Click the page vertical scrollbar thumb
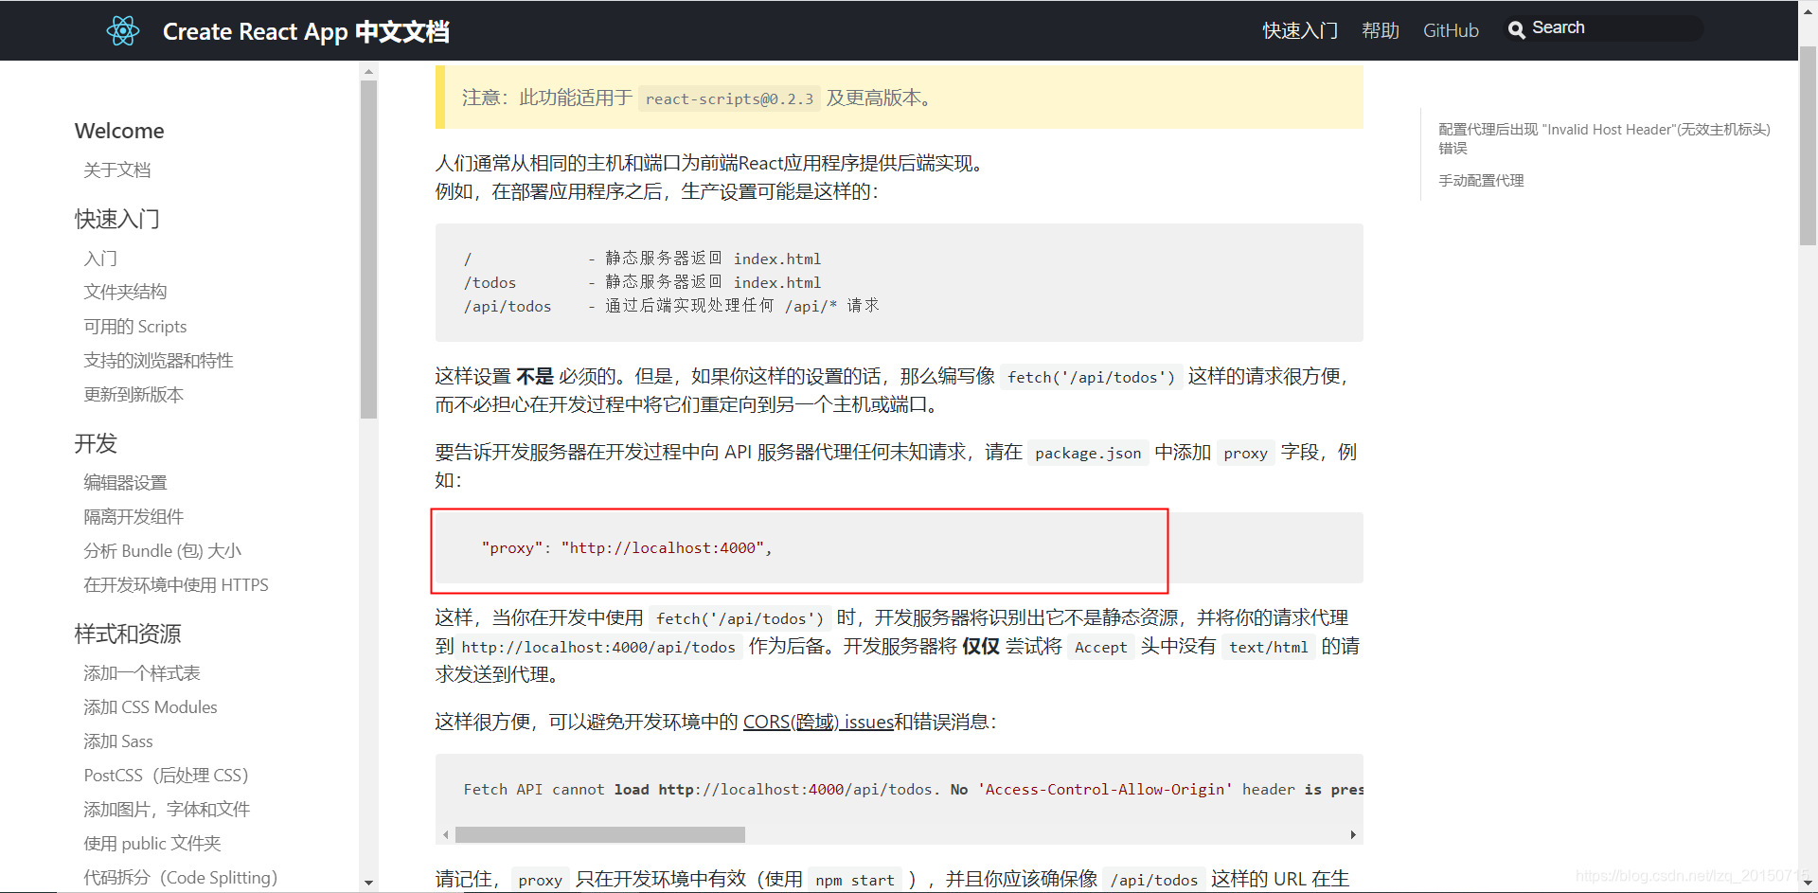Viewport: 1818px width, 893px height. (x=1808, y=147)
